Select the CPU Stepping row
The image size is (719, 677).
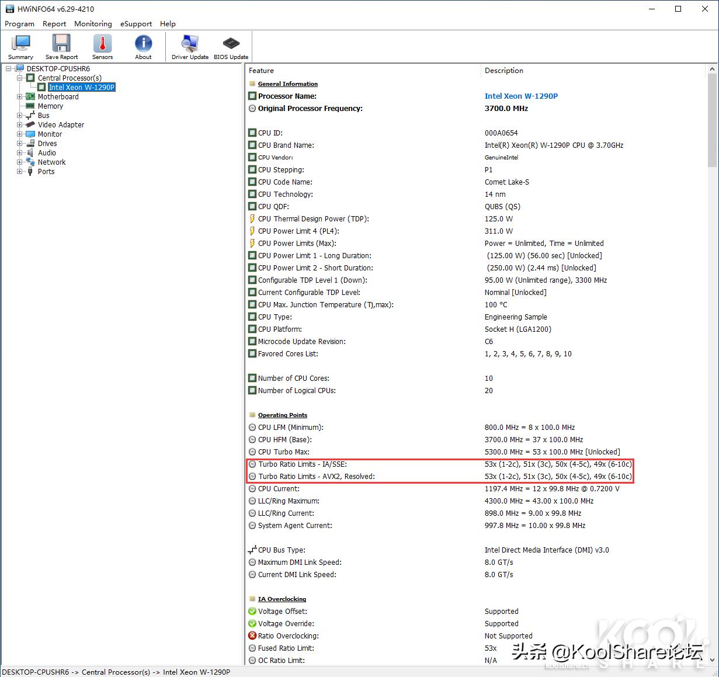[x=475, y=170]
